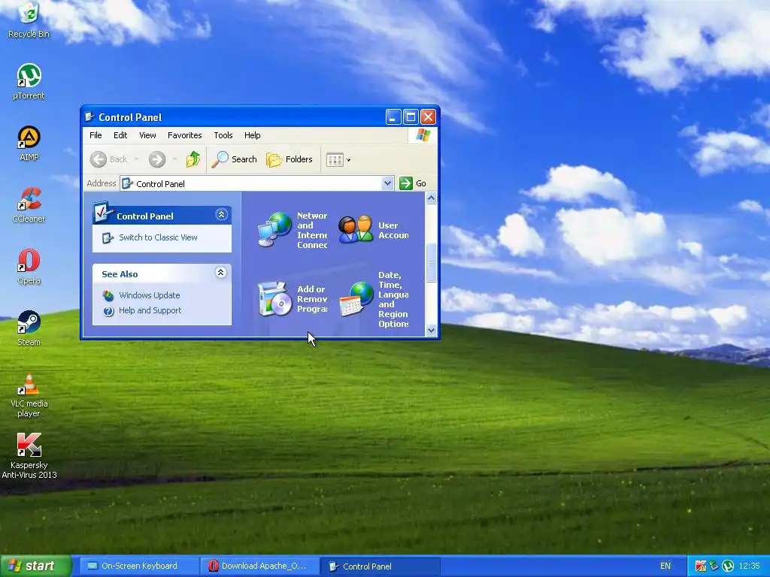Open the Forward history dropdown arrow

tap(174, 159)
